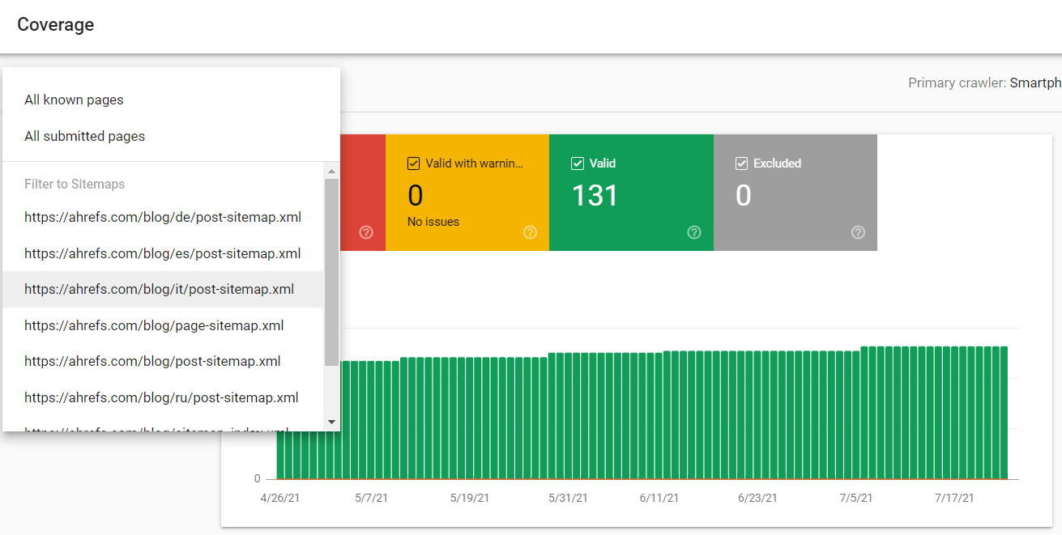Click help icon on Valid with warnings card
1062x535 pixels.
tap(530, 232)
